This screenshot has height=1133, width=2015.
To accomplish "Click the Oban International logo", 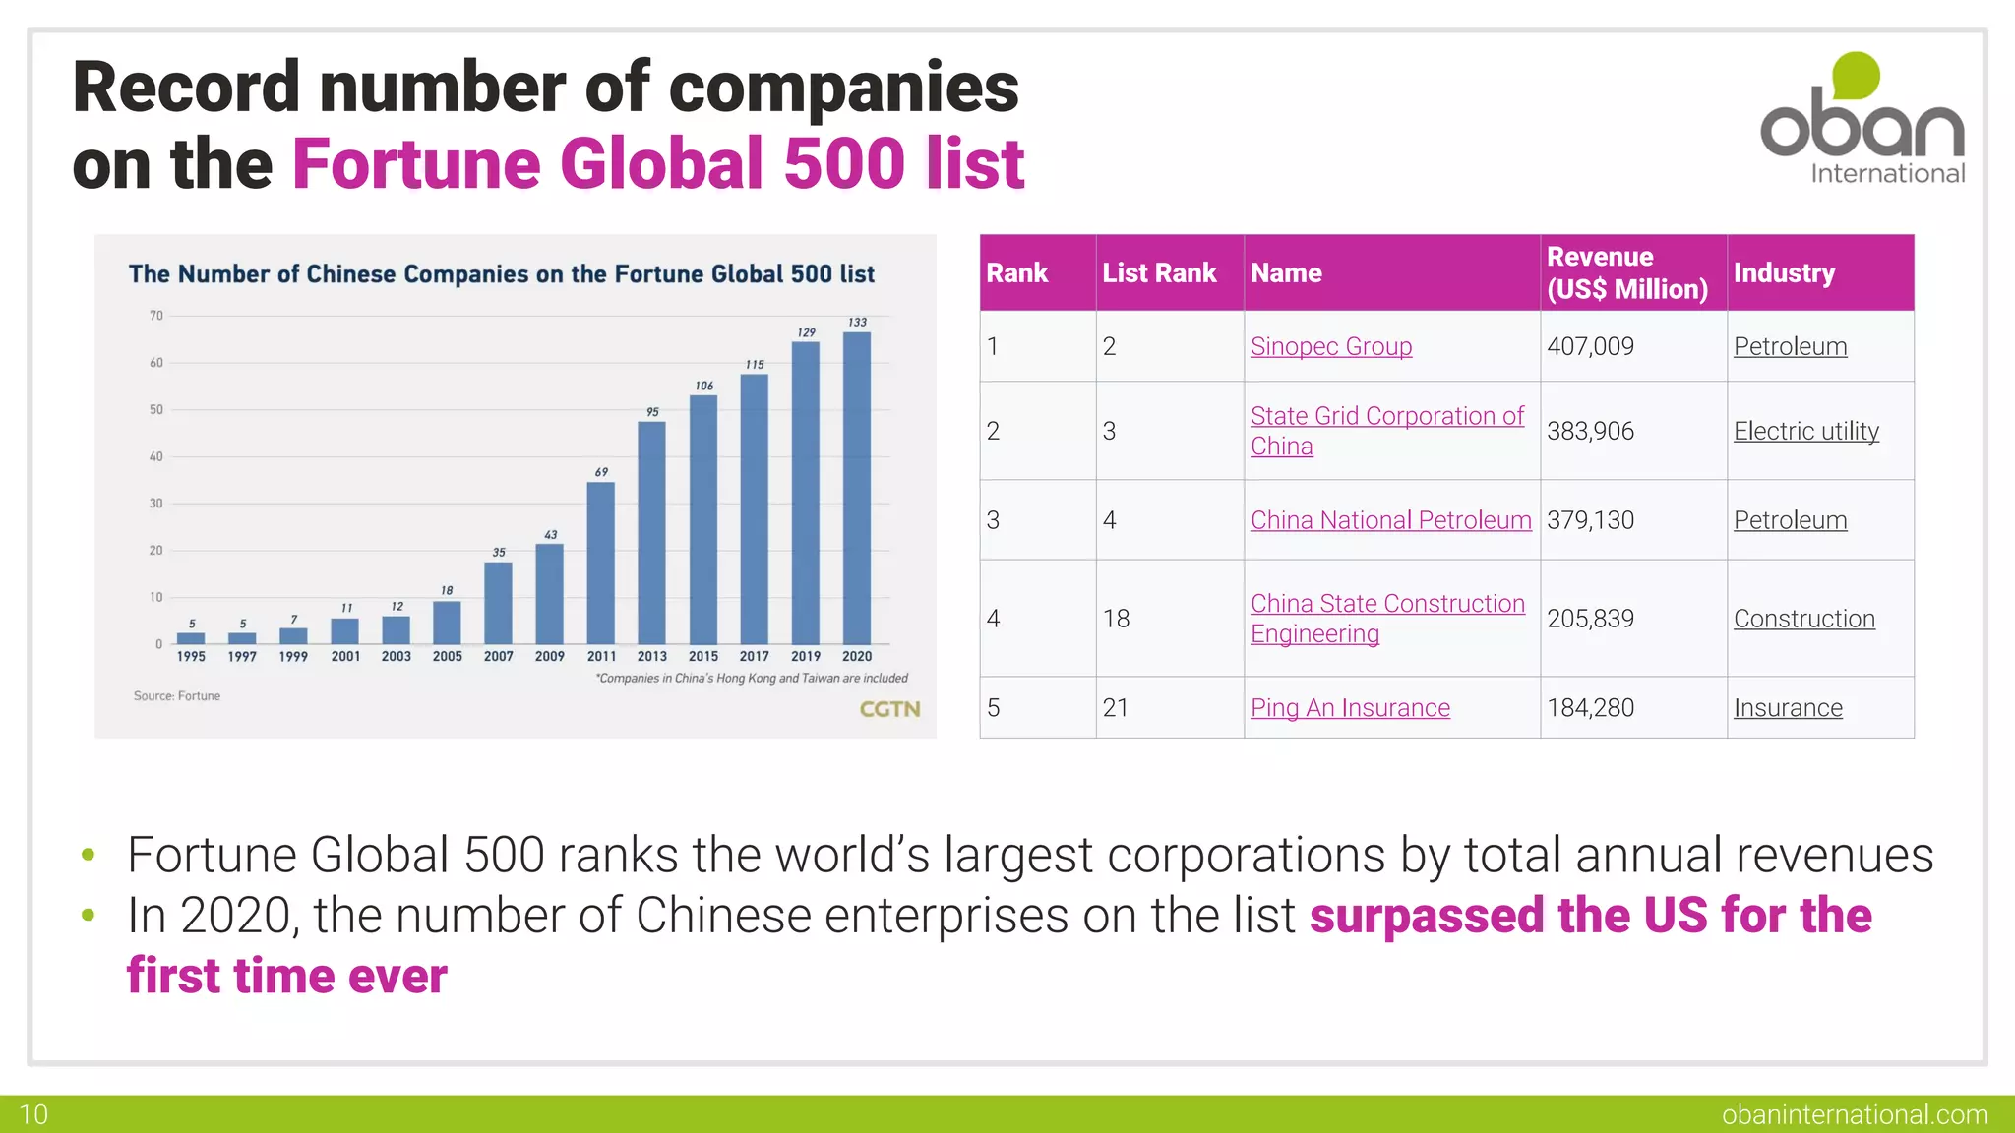I will 1862,118.
